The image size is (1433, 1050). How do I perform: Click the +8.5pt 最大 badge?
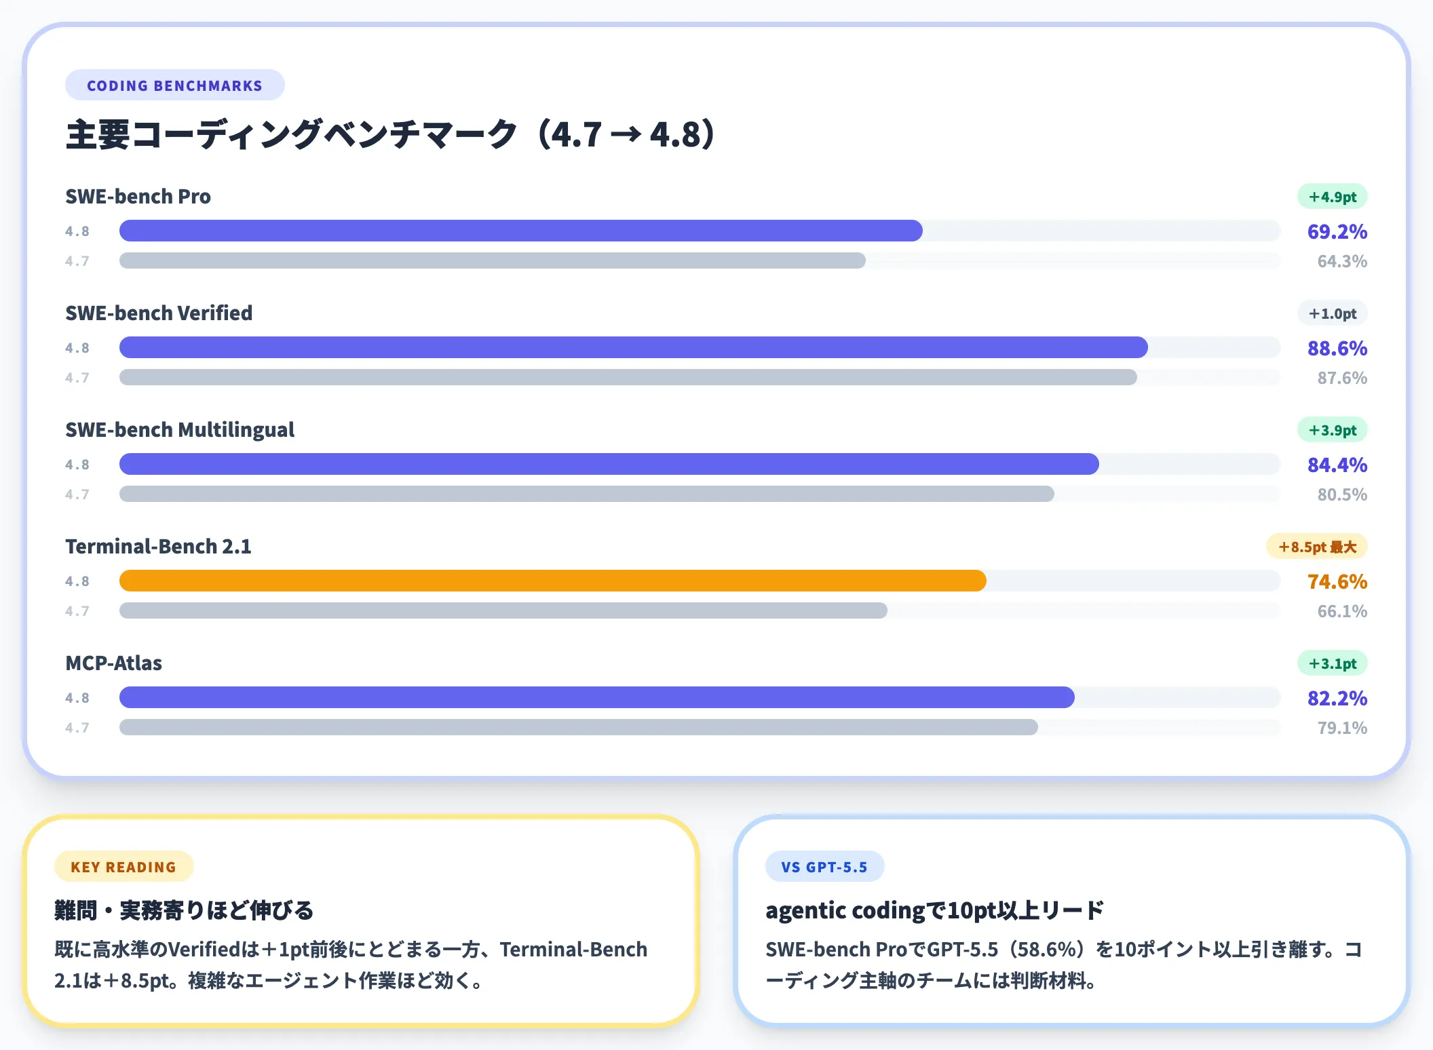(x=1316, y=547)
